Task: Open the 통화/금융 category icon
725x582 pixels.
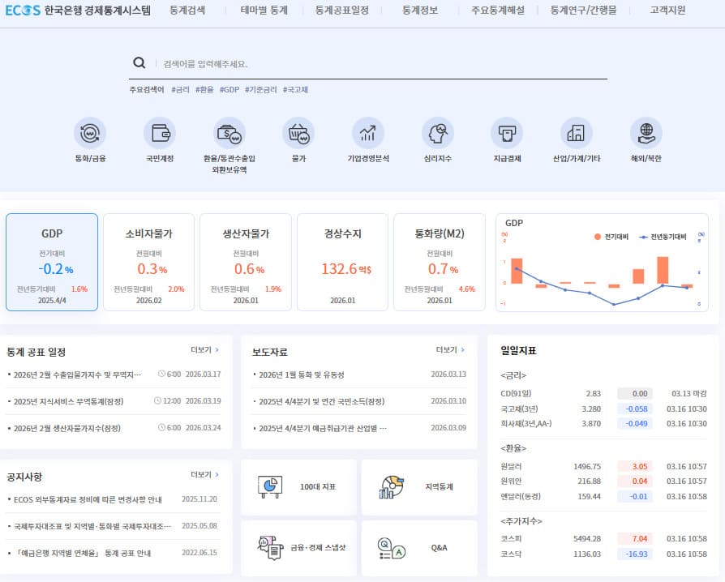Action: [x=90, y=132]
